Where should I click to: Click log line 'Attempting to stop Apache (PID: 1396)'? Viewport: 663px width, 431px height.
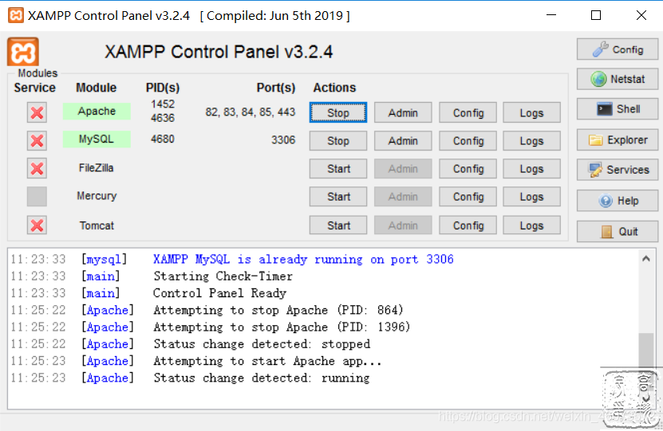coord(282,327)
